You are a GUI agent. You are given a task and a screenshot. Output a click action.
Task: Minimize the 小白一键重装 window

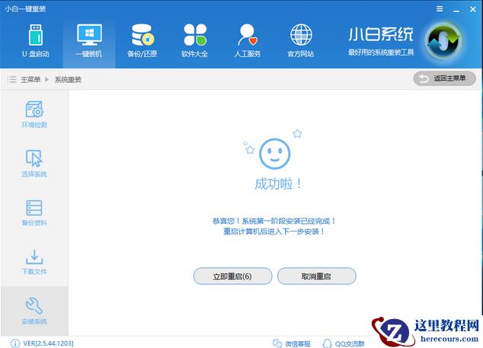point(456,10)
